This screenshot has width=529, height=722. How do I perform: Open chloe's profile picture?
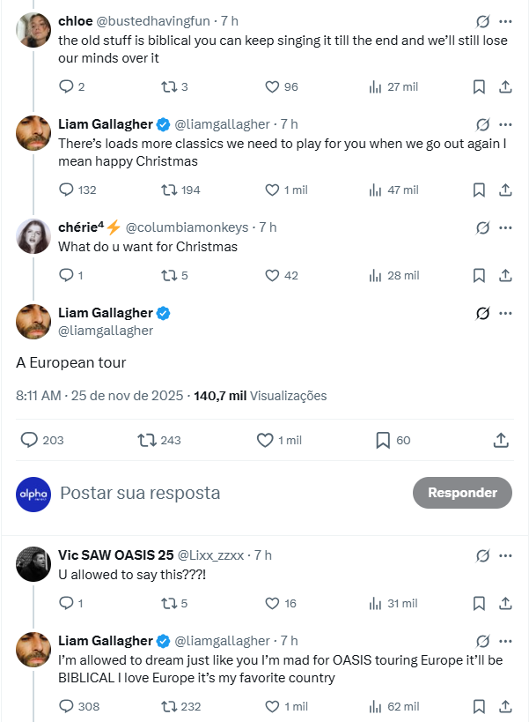click(33, 30)
